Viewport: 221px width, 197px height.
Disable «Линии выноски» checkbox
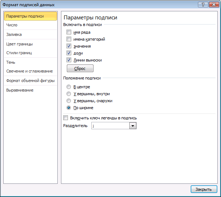tap(69, 60)
